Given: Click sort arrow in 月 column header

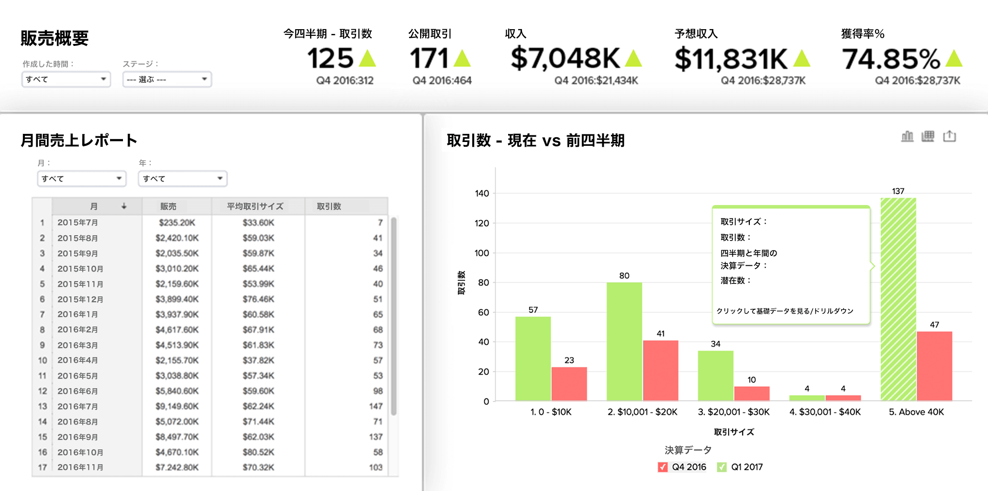Looking at the screenshot, I should point(124,206).
